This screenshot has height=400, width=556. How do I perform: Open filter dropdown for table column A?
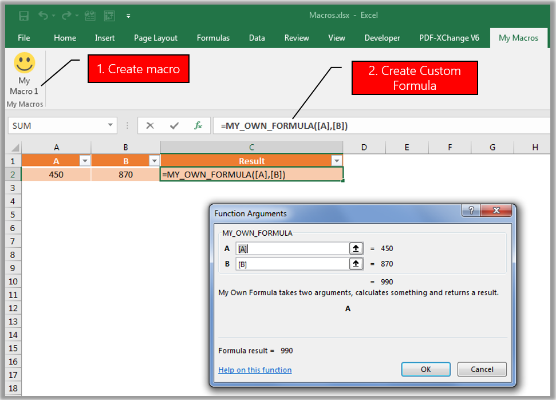(x=85, y=161)
